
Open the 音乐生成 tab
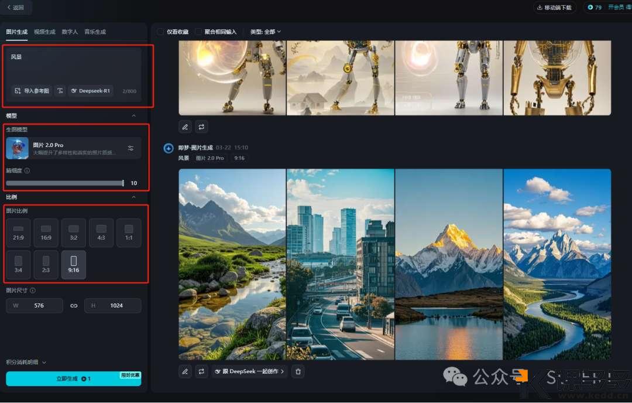[95, 32]
